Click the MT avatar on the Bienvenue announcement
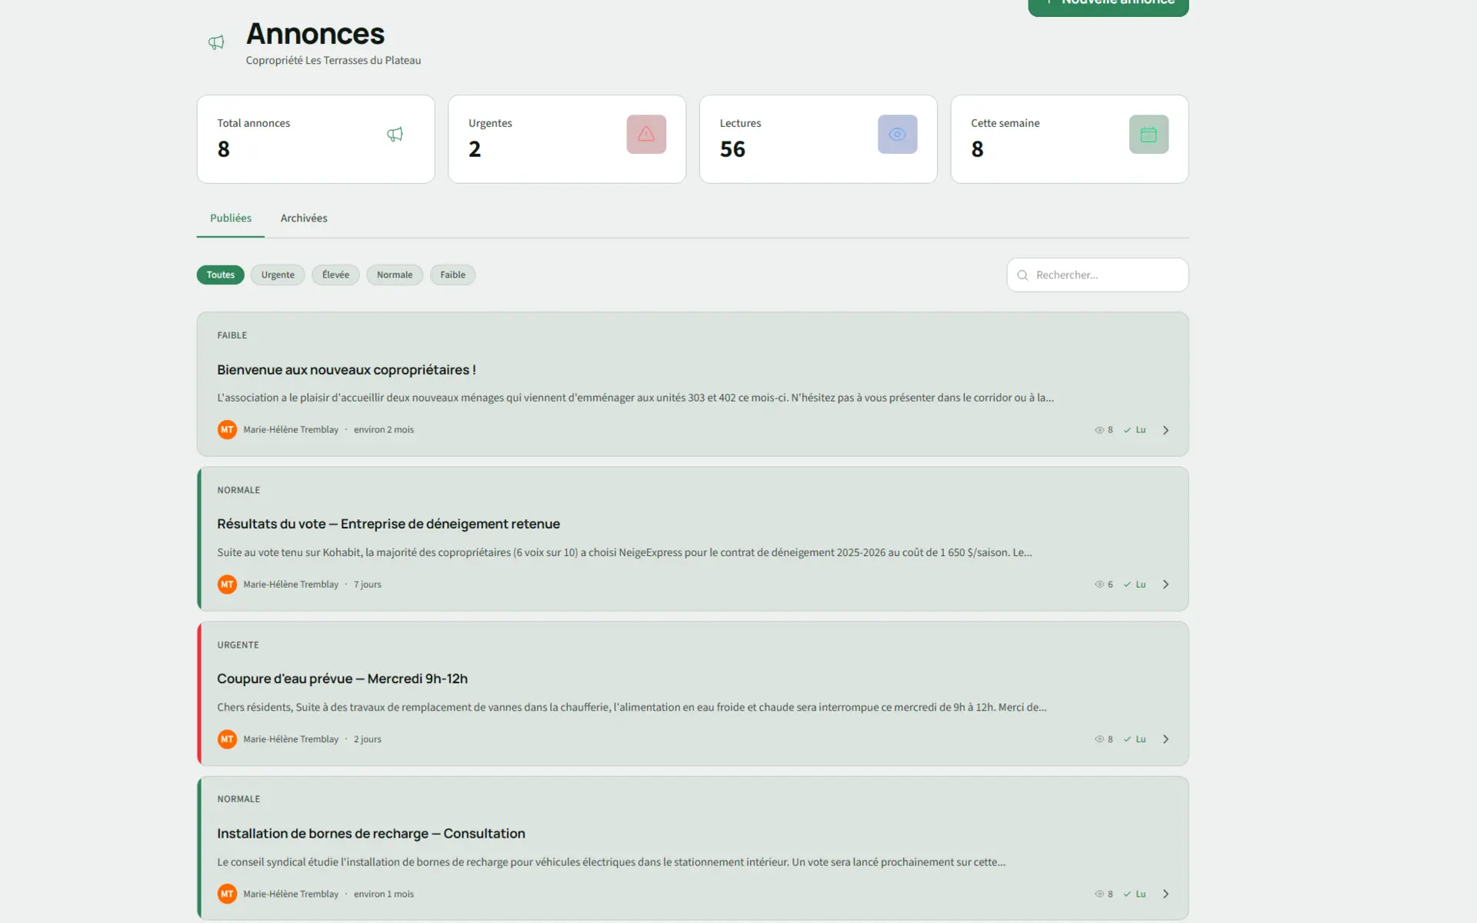Image resolution: width=1477 pixels, height=923 pixels. coord(227,429)
